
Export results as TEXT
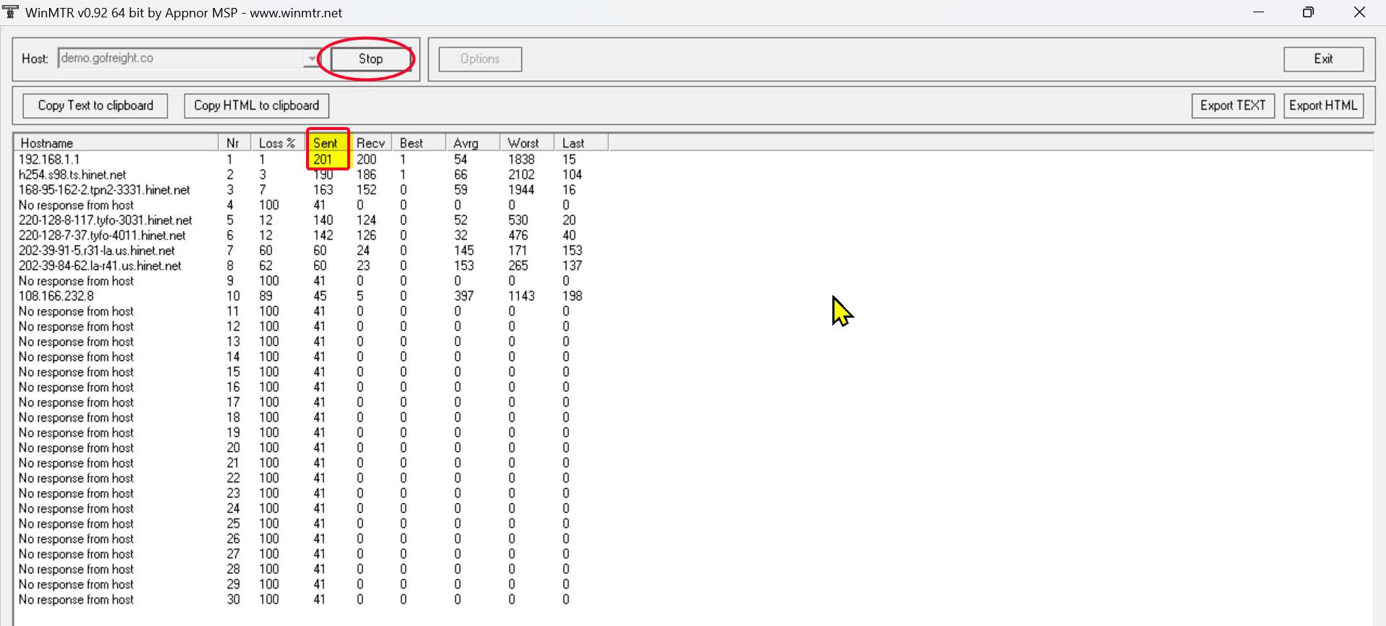point(1233,105)
